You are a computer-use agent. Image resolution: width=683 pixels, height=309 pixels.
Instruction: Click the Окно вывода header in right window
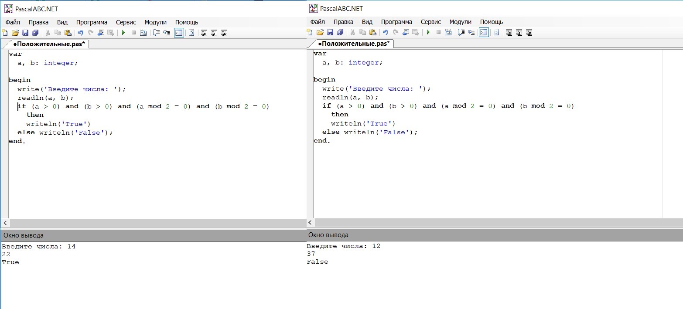328,235
